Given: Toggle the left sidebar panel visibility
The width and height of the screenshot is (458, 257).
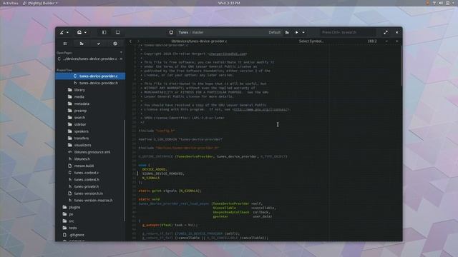Looking at the screenshot, I should [104, 32].
